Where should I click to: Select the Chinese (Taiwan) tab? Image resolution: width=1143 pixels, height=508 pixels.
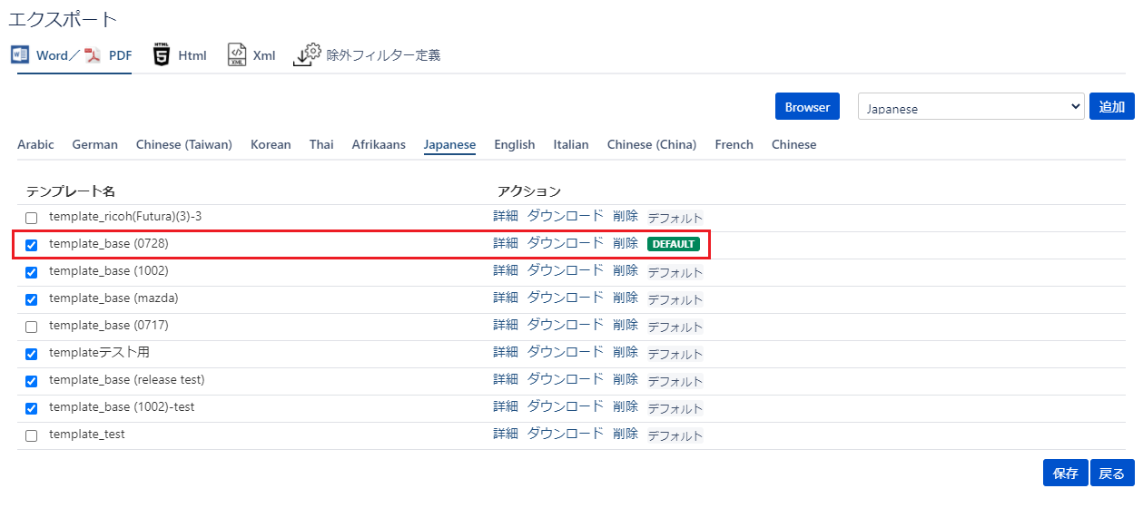[183, 145]
